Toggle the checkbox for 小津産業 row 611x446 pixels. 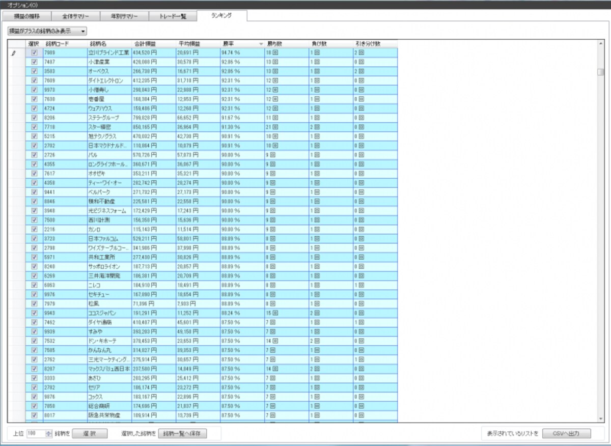point(34,62)
